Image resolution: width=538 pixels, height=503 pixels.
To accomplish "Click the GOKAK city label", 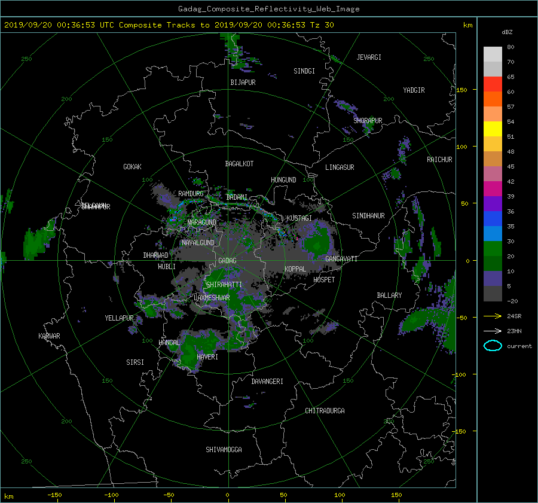I will click(132, 166).
